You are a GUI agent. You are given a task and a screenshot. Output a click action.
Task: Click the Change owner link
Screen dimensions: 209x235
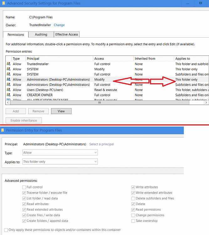[x=59, y=25]
